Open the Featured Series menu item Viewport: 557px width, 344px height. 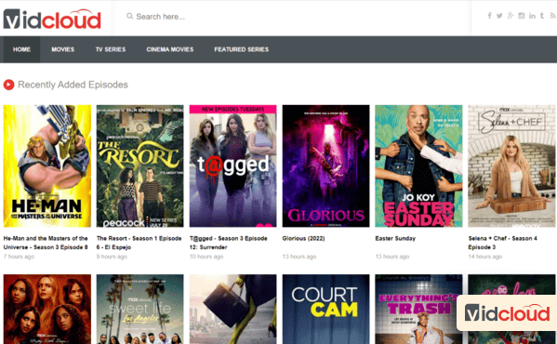242,49
